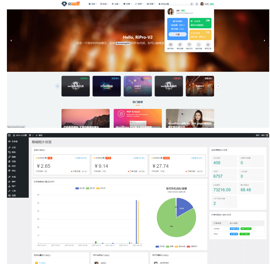Click the 开通 button on VIP会员 card
The height and width of the screenshot is (264, 270).
coord(208,20)
